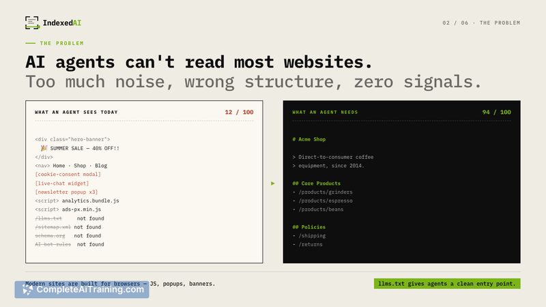Click the '<div class="hero-banner">' line
The height and width of the screenshot is (307, 546).
[72, 139]
